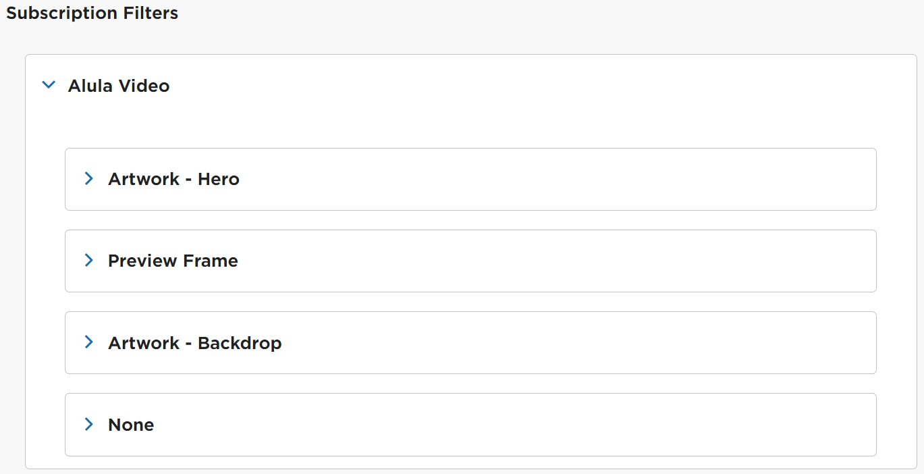924x474 pixels.
Task: Click the word Video in section title
Action: click(x=144, y=86)
